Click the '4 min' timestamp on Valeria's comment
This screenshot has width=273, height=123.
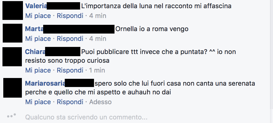[x=98, y=16]
